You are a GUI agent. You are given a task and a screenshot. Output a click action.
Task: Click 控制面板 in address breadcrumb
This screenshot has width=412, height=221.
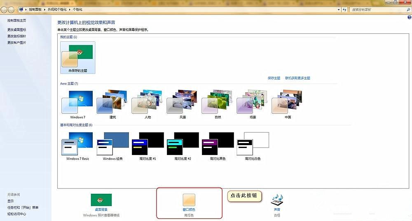(x=35, y=9)
